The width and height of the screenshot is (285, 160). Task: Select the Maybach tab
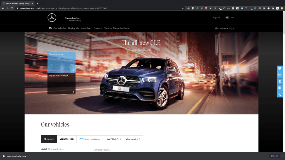(113, 139)
